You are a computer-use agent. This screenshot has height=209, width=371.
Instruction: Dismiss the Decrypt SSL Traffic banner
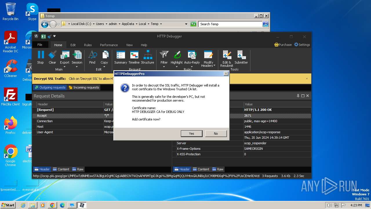point(307,79)
